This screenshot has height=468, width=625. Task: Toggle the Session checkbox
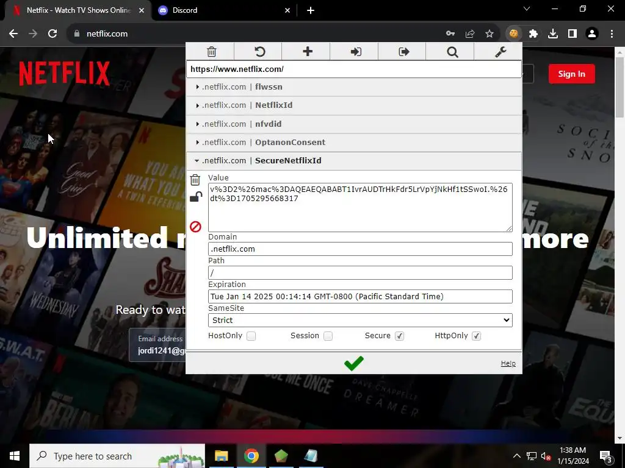click(328, 336)
